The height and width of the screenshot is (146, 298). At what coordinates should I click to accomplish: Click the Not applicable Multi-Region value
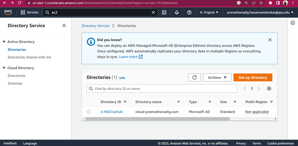point(257,112)
